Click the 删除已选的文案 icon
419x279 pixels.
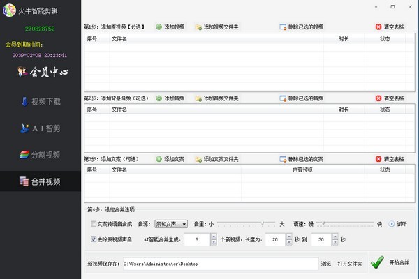[283, 159]
